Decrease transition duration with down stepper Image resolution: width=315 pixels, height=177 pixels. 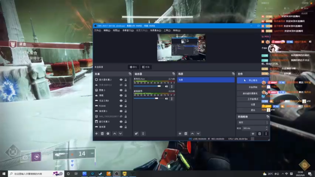coord(267,129)
